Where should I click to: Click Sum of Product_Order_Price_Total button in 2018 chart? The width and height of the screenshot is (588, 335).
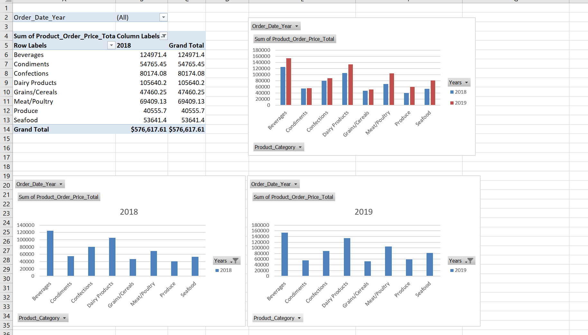59,197
